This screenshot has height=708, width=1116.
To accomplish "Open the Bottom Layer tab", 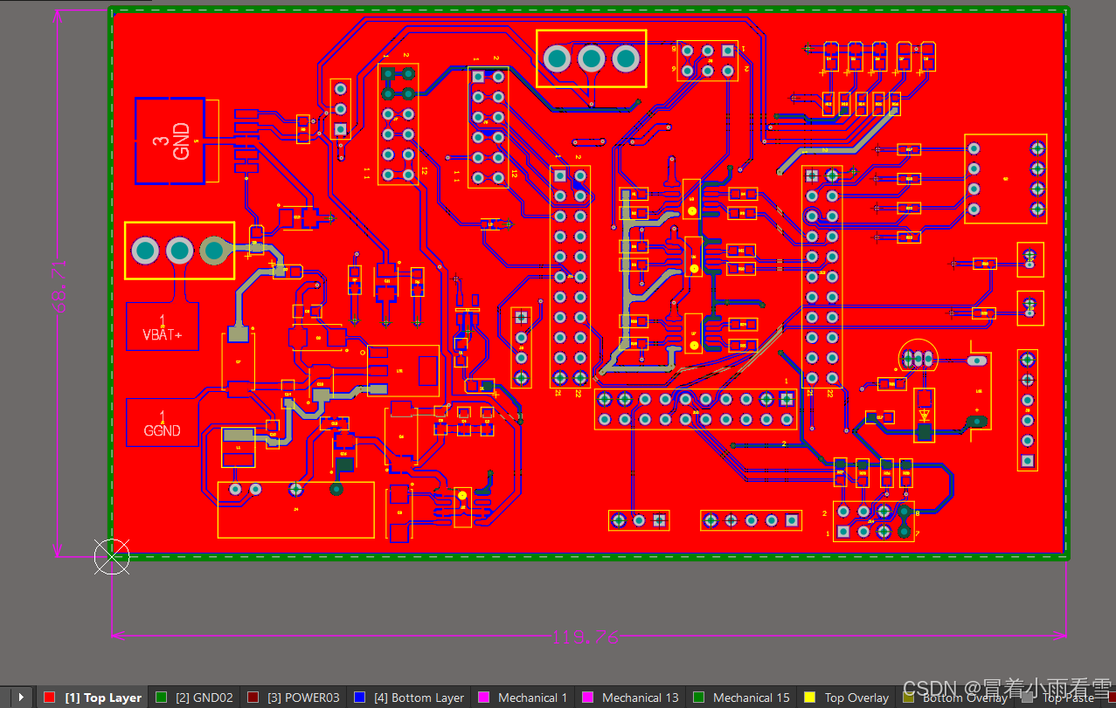I will pyautogui.click(x=418, y=698).
